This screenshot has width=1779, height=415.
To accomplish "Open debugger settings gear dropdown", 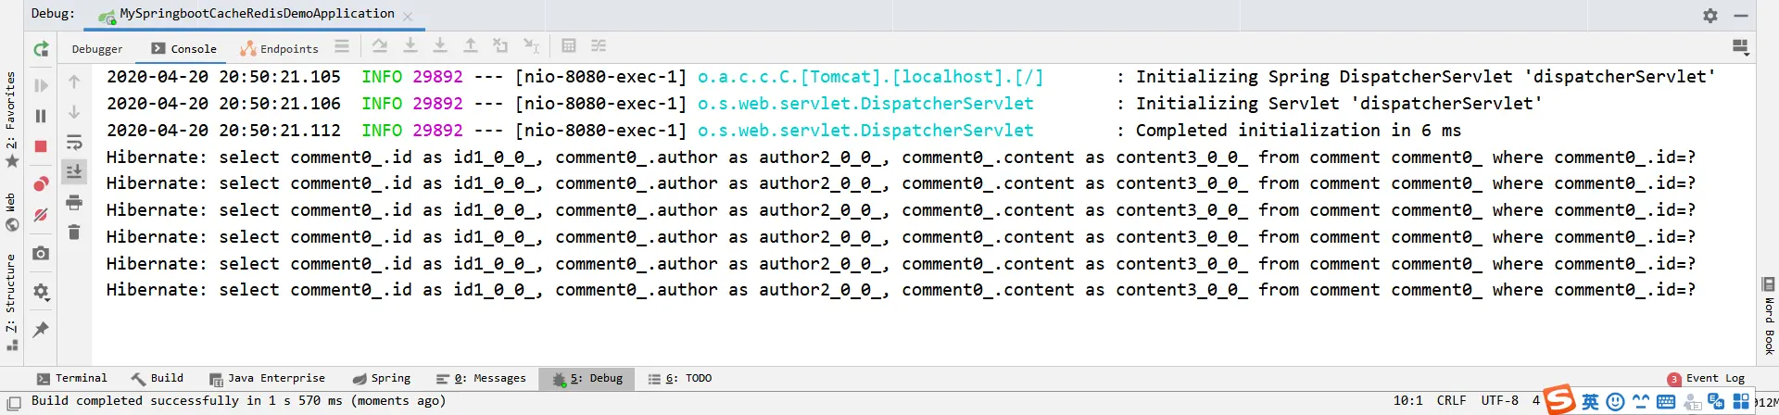I will tap(41, 292).
